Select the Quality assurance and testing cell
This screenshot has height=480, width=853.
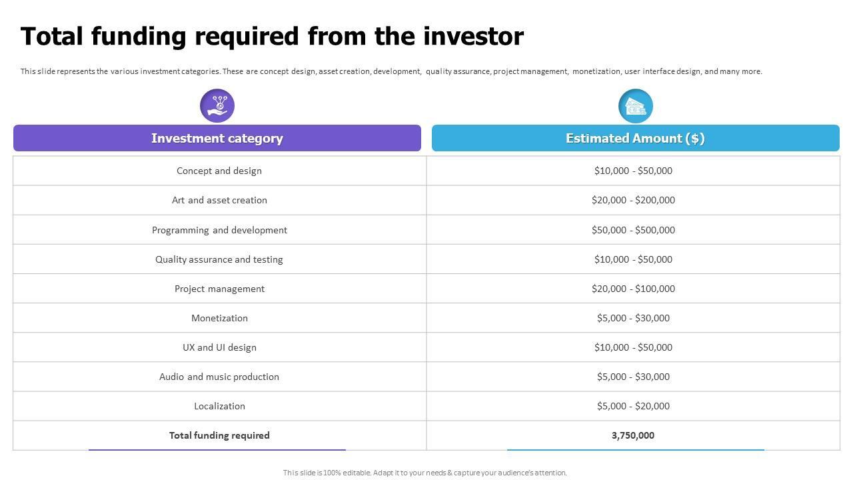coord(219,259)
